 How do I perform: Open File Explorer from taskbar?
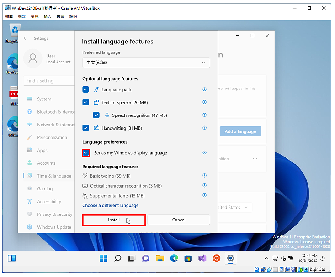(160, 258)
